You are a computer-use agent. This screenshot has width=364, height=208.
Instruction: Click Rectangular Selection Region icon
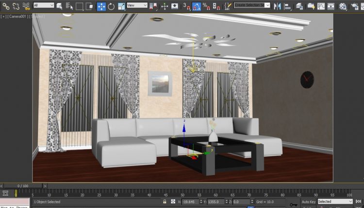[80, 6]
